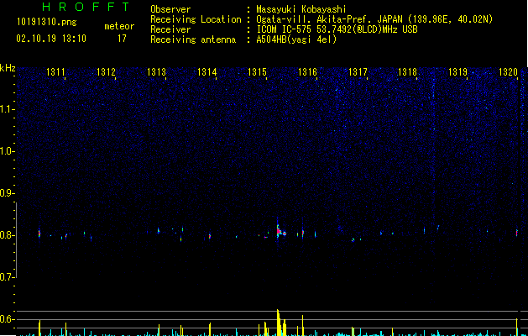The width and height of the screenshot is (528, 336).
Task: Click the 1313 time axis marker
Action: [157, 72]
